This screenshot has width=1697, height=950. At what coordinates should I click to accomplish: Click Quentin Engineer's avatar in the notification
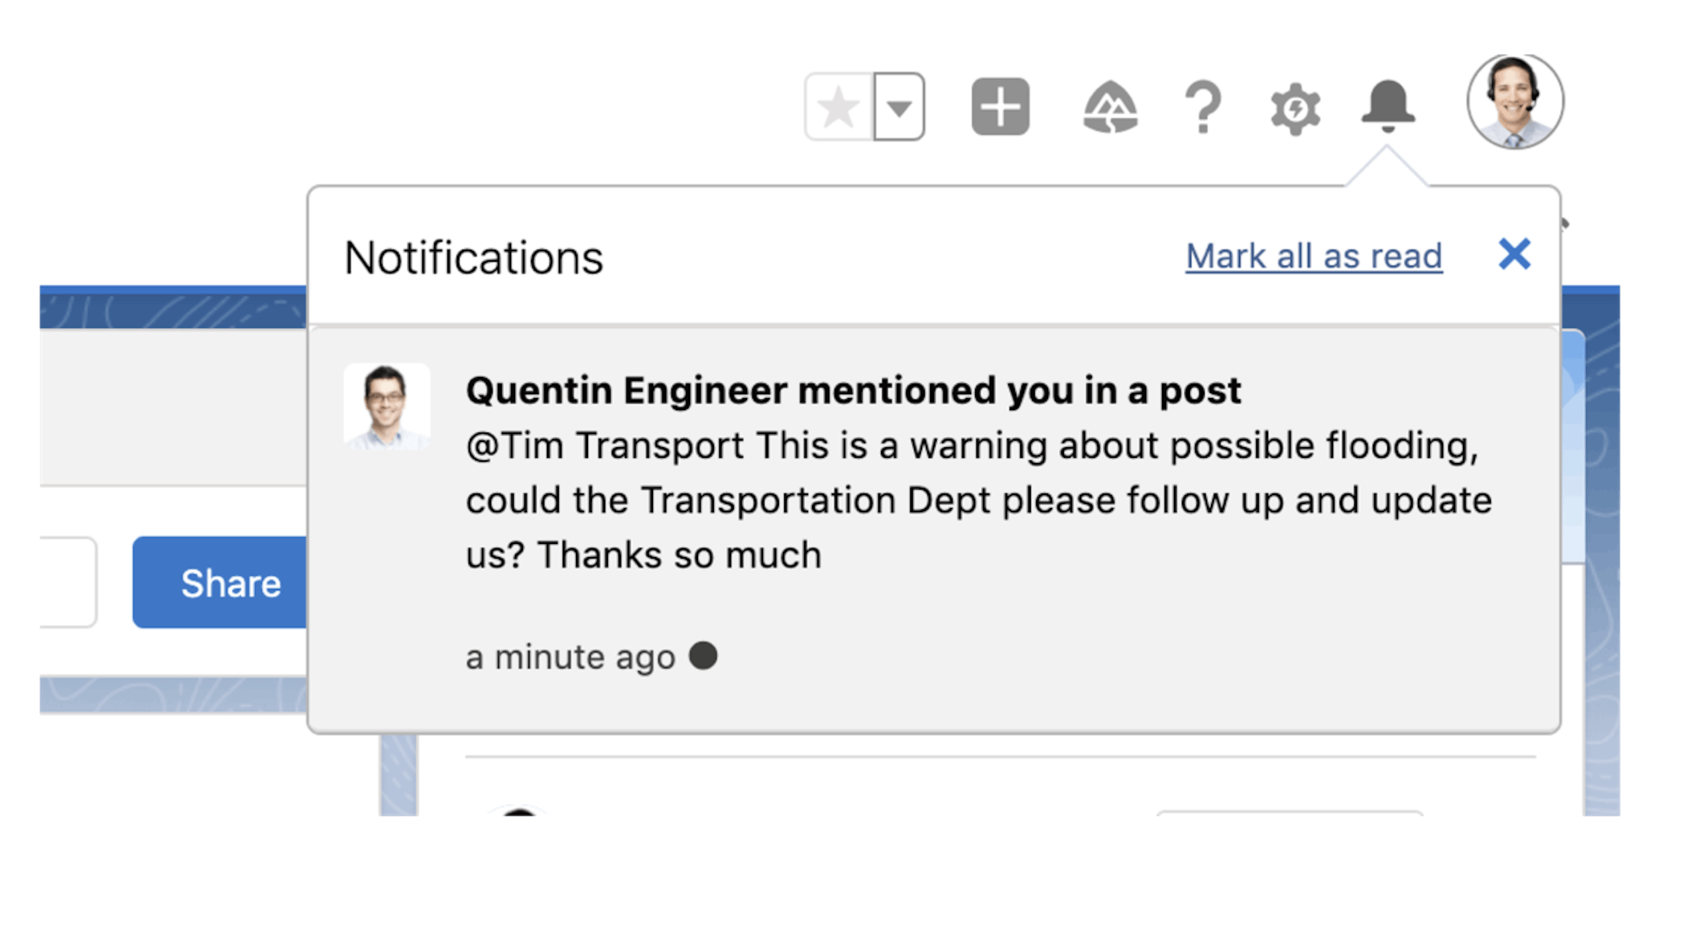(387, 407)
